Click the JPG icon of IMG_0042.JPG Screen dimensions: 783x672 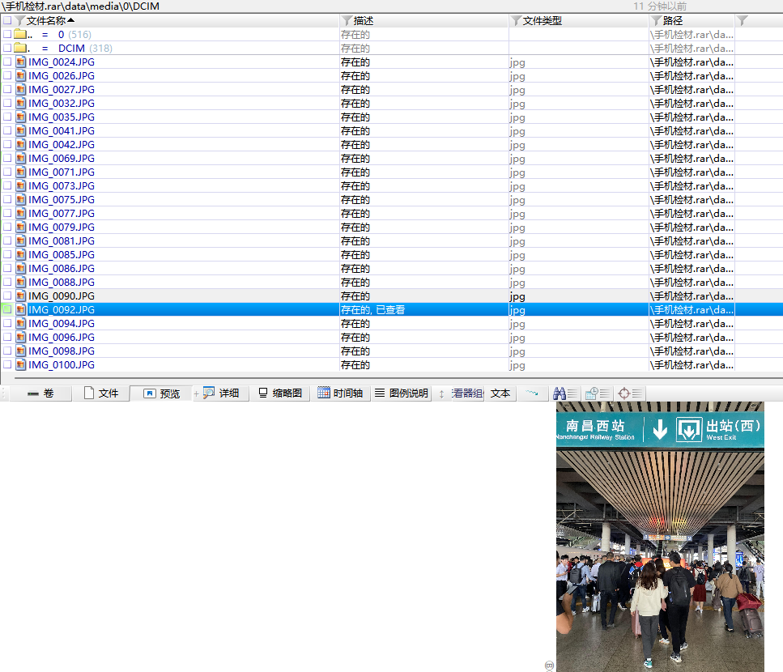20,144
